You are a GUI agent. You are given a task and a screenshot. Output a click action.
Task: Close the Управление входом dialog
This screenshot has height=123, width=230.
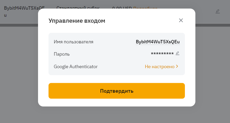[x=181, y=20]
